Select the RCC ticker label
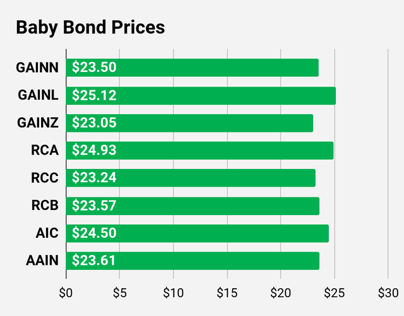The image size is (404, 316). pyautogui.click(x=44, y=178)
